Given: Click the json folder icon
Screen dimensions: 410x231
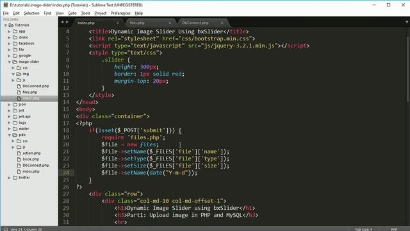Looking at the screenshot, I should 15,104.
